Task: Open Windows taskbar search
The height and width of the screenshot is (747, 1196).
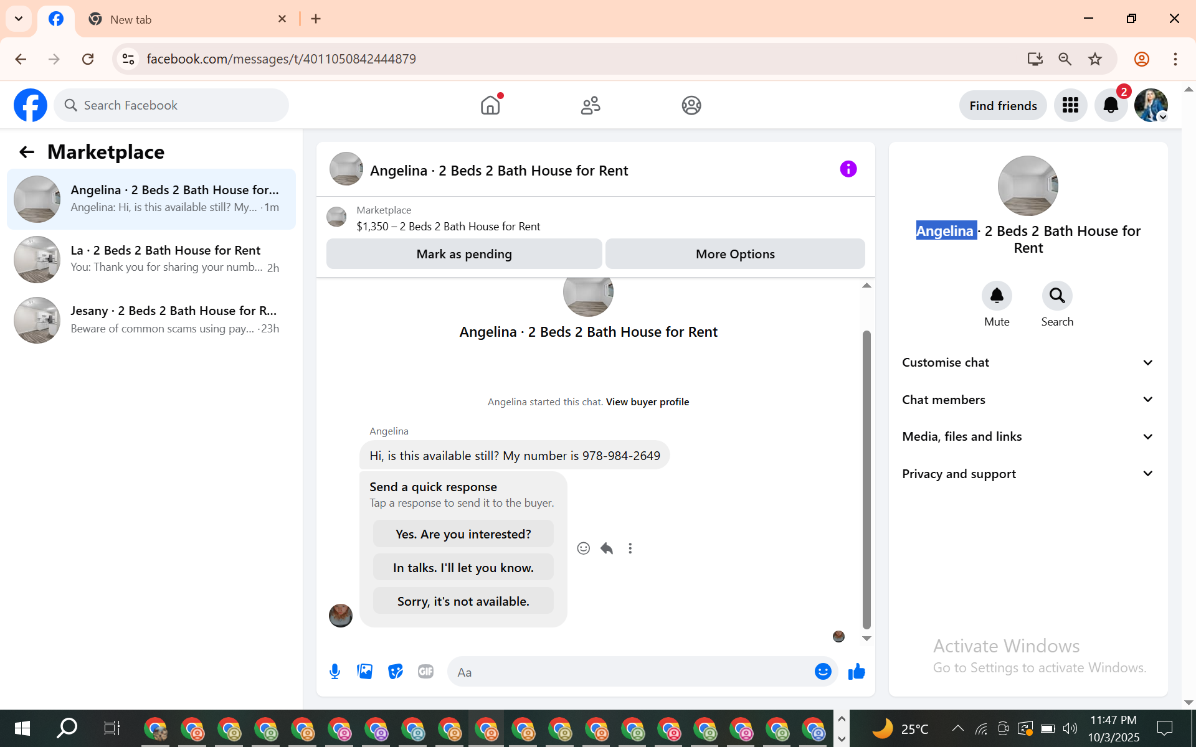Action: pos(67,728)
